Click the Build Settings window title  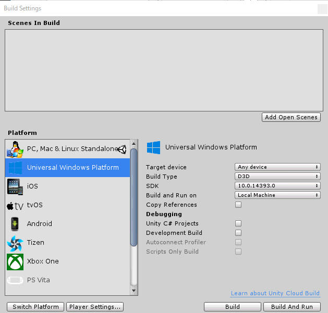(x=22, y=8)
